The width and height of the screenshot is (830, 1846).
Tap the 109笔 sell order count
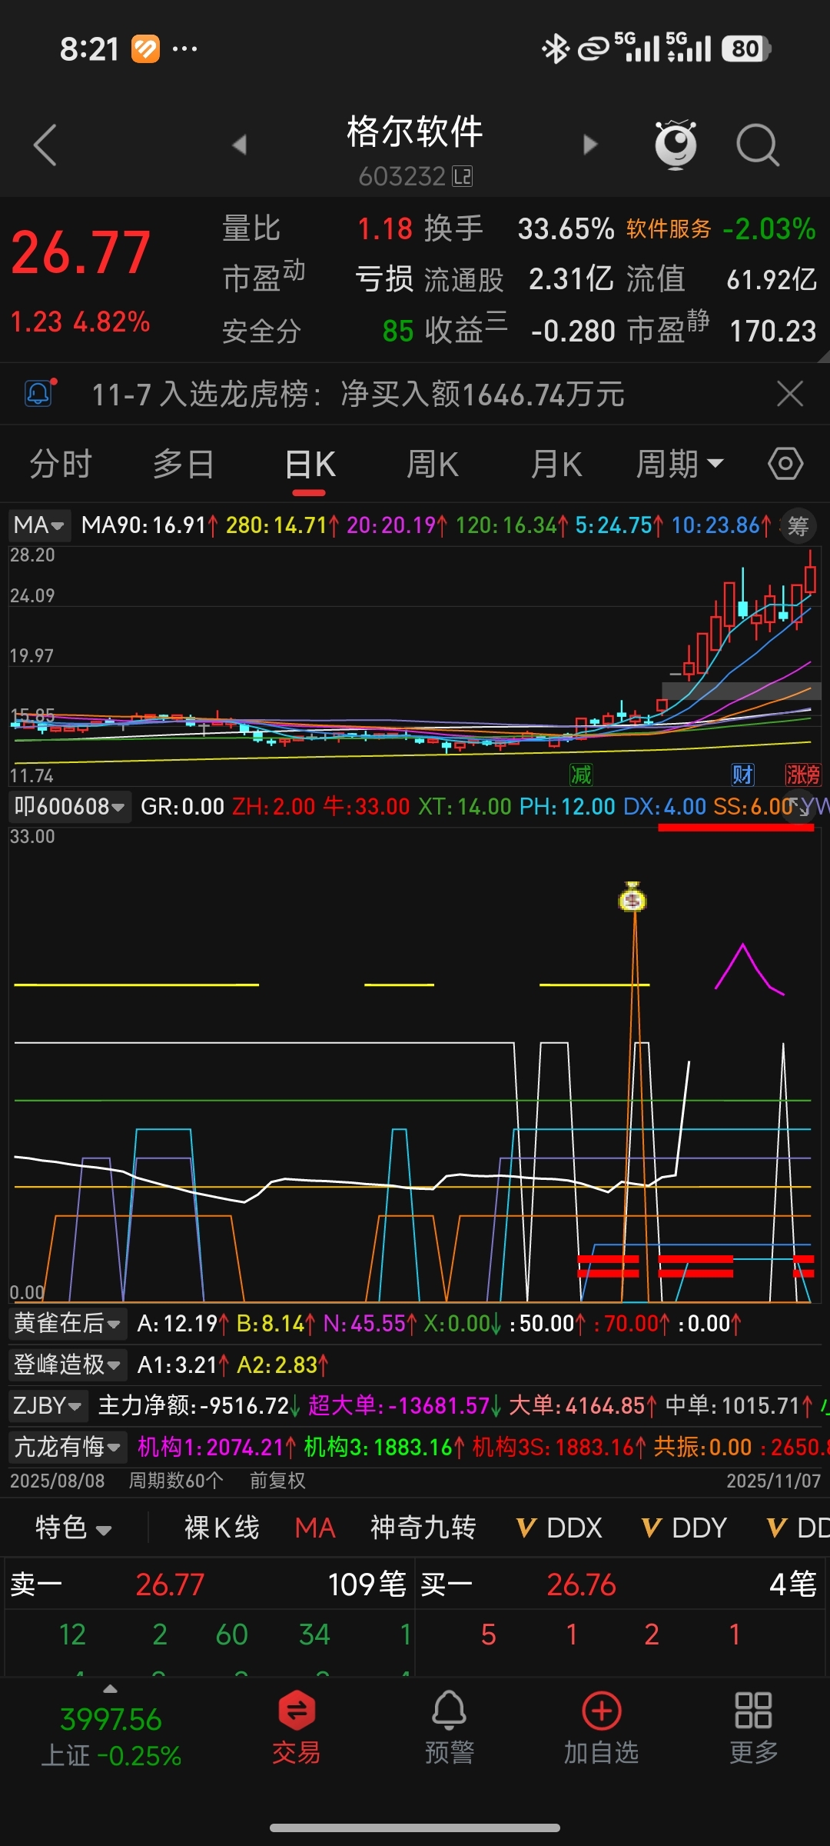[367, 1584]
